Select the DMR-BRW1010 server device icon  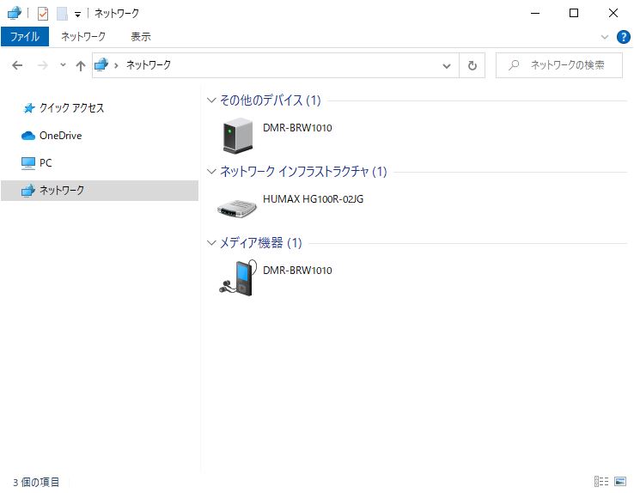click(x=238, y=136)
